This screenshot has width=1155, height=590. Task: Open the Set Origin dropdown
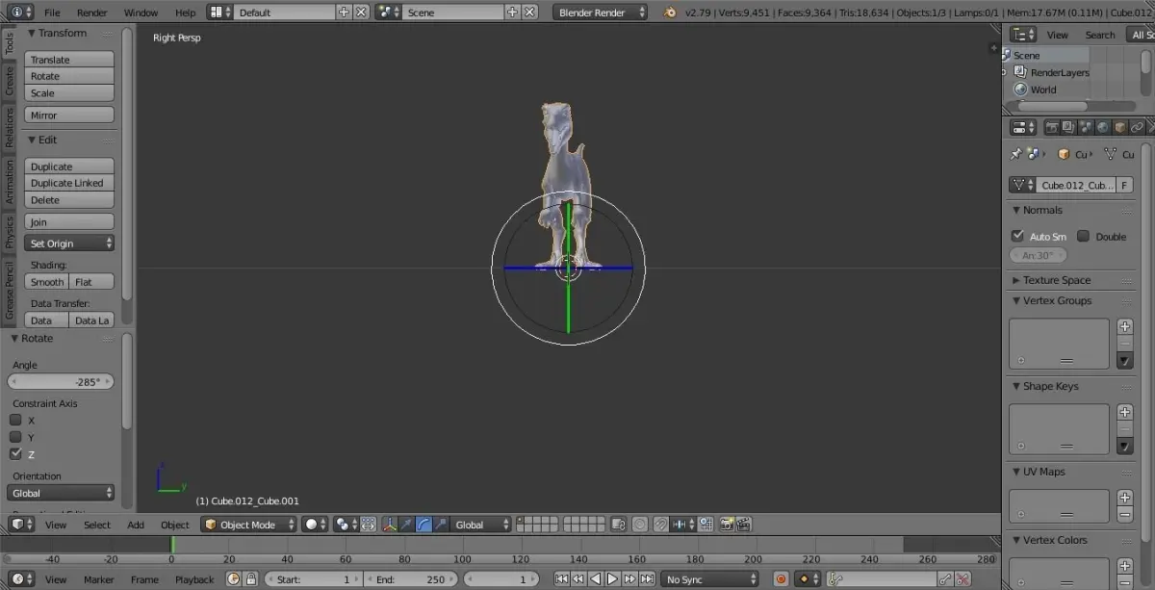pyautogui.click(x=69, y=244)
